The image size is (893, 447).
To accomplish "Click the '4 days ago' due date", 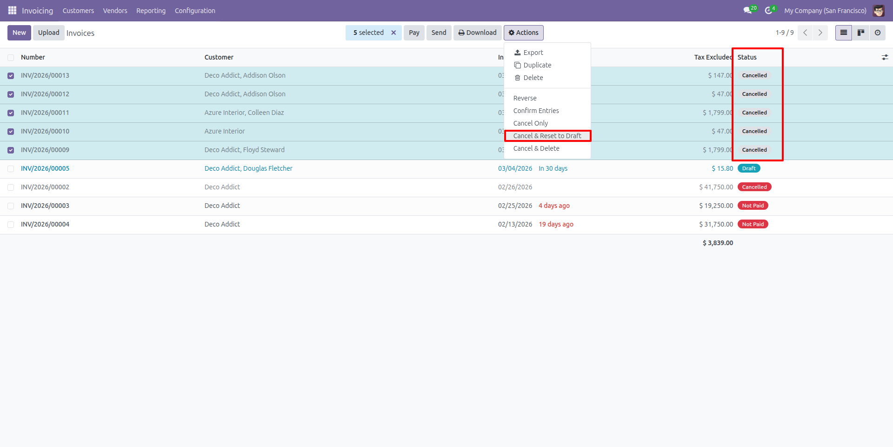I will click(554, 206).
